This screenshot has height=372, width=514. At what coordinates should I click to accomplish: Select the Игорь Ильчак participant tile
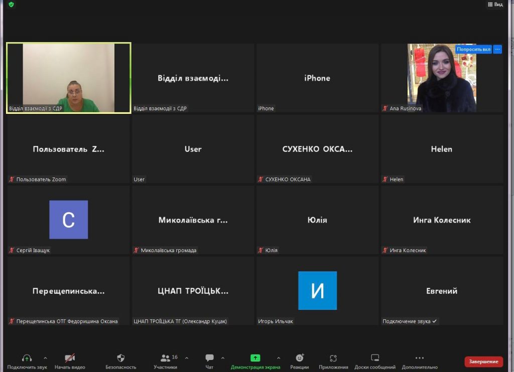tap(317, 291)
